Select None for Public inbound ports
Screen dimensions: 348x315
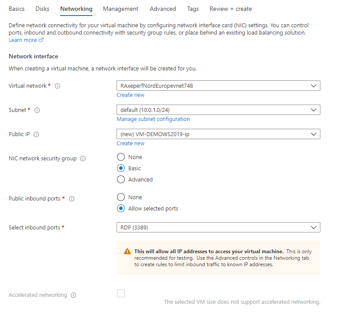tap(121, 197)
